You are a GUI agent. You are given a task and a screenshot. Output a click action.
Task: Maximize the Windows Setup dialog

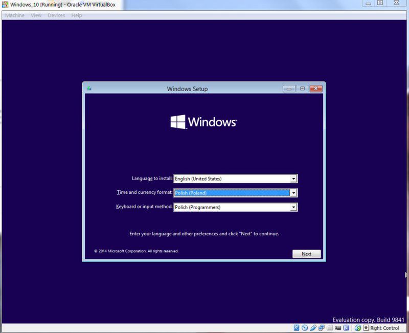point(302,88)
